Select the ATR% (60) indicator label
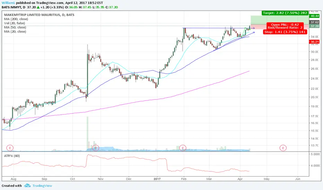323x190 pixels. [12, 156]
